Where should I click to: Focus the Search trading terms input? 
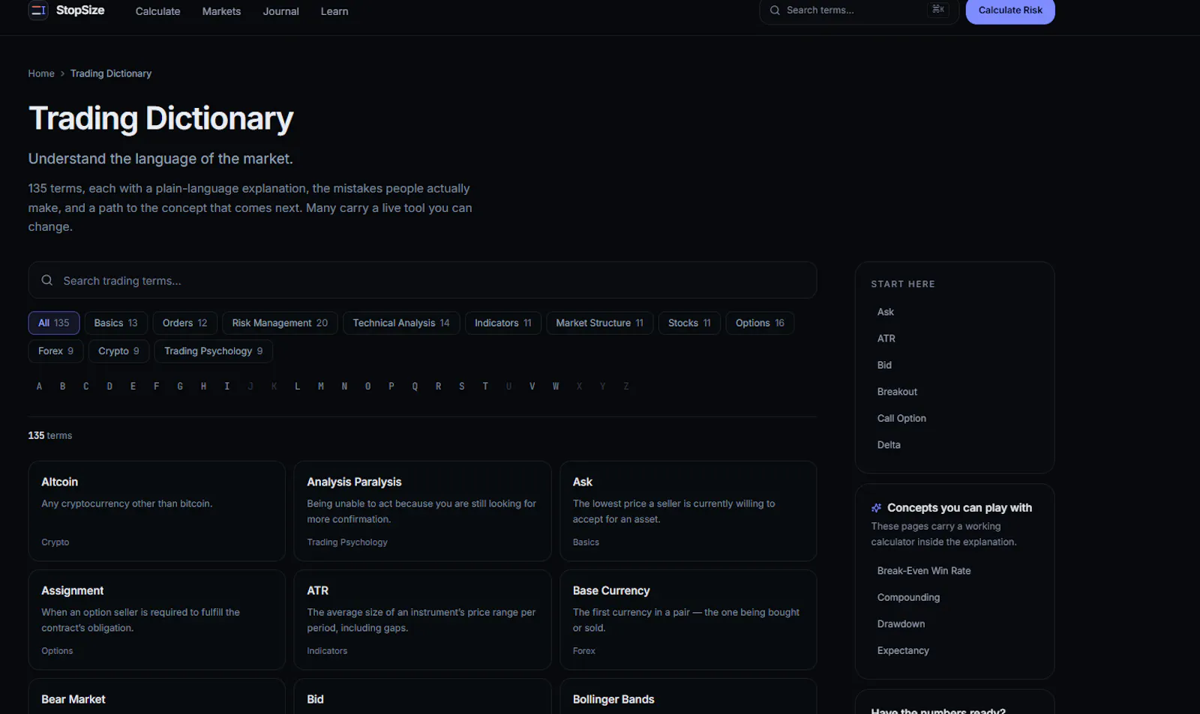tap(422, 280)
